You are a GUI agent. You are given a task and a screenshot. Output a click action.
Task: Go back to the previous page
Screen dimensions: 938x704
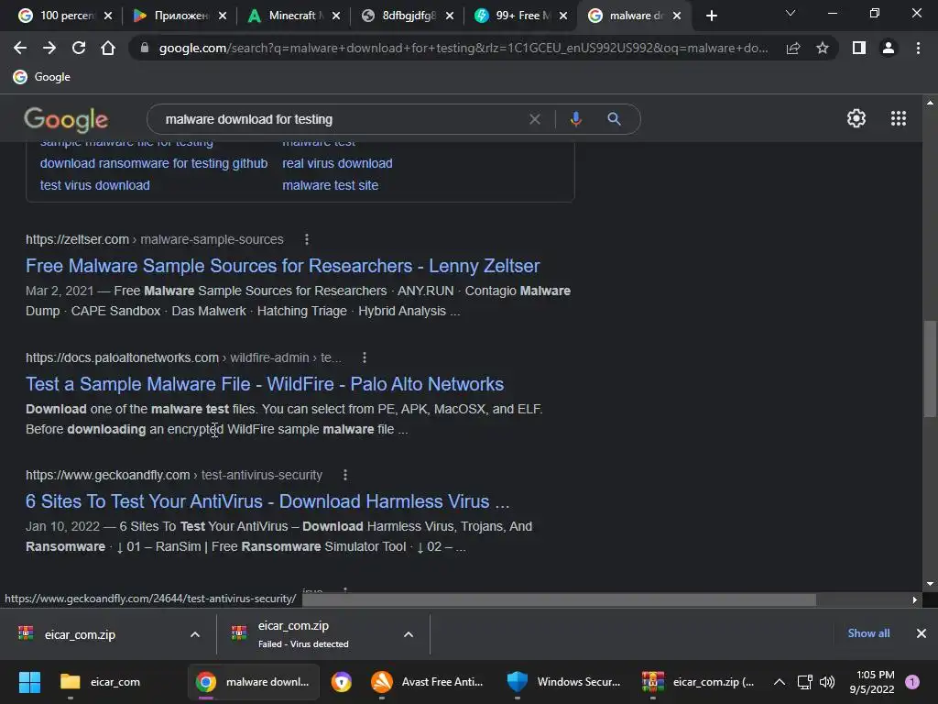20,48
